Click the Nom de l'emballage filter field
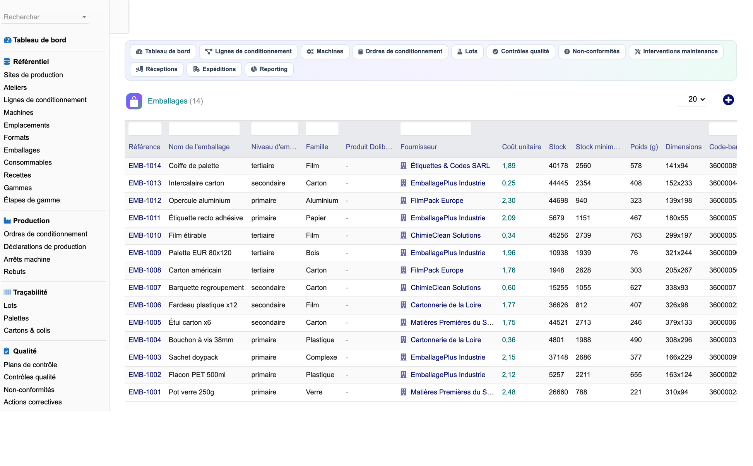753x466 pixels. 204,129
